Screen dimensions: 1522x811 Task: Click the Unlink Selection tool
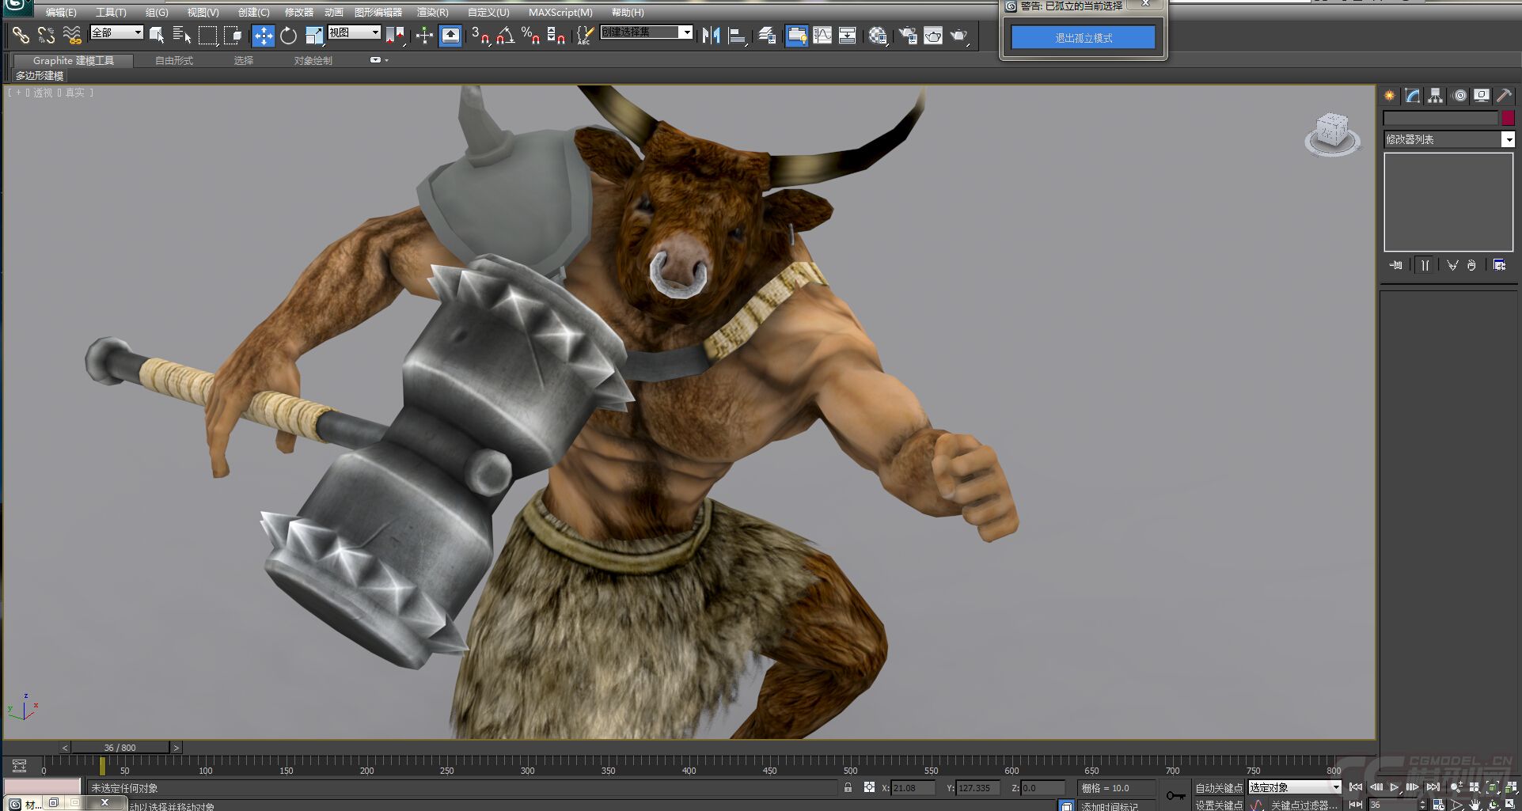[x=47, y=35]
